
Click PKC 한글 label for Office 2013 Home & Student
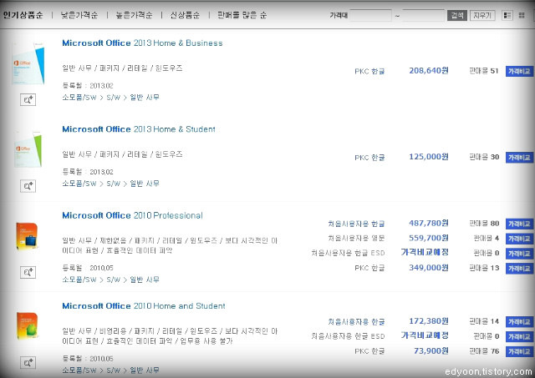[369, 158]
